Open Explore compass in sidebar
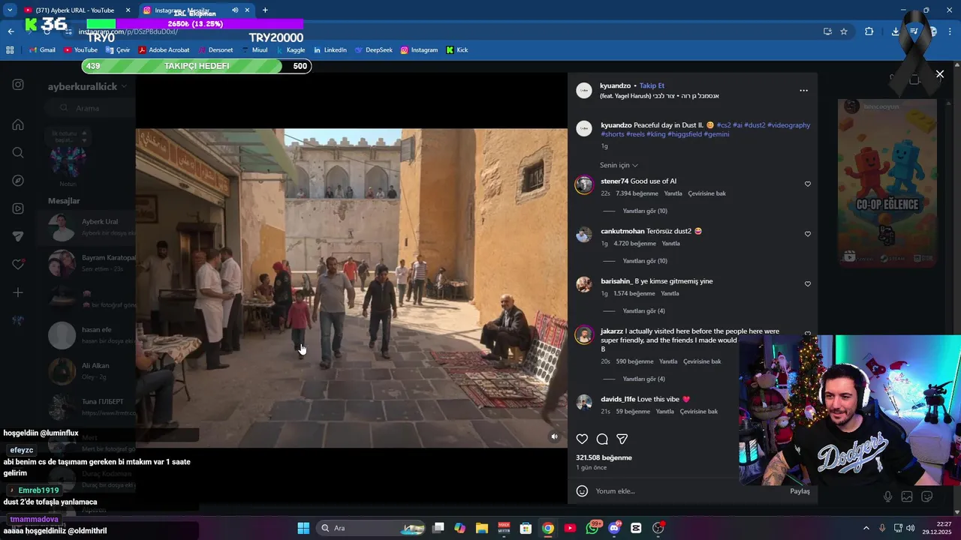The image size is (961, 540). (18, 181)
